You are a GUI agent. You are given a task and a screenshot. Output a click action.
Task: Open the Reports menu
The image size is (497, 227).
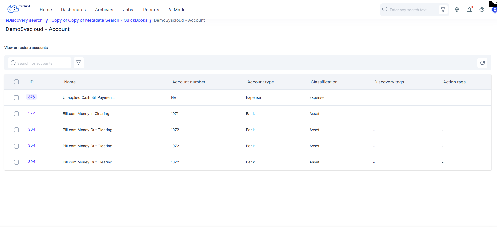pos(151,10)
